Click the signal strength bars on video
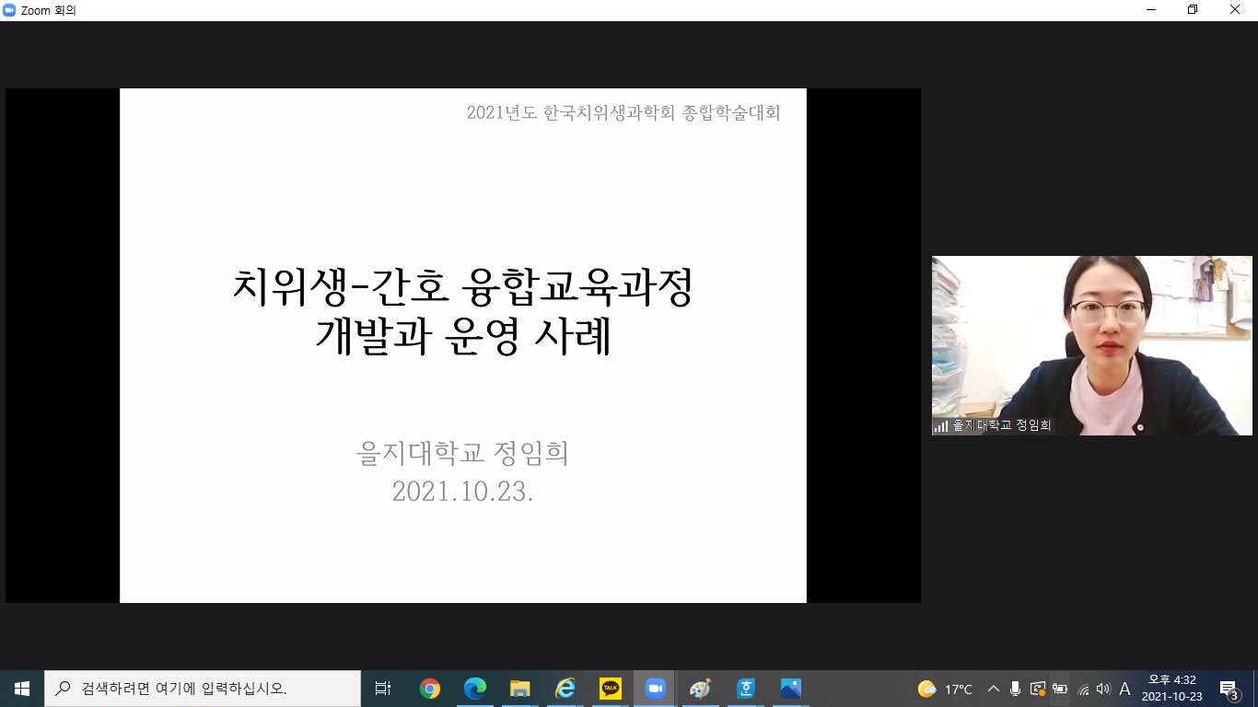This screenshot has height=707, width=1258. coord(941,426)
